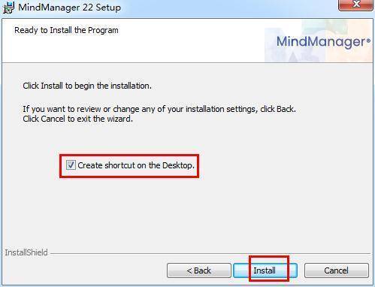375x287 pixels.
Task: Click the registered trademark symbol after MindManager
Action: coord(368,40)
